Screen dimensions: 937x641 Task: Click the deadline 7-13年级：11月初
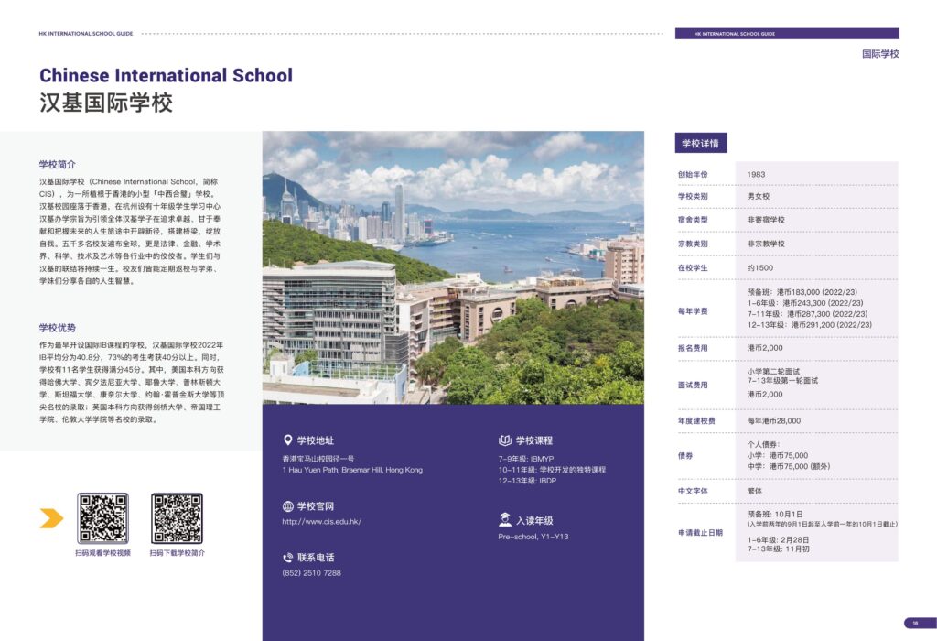pos(778,549)
